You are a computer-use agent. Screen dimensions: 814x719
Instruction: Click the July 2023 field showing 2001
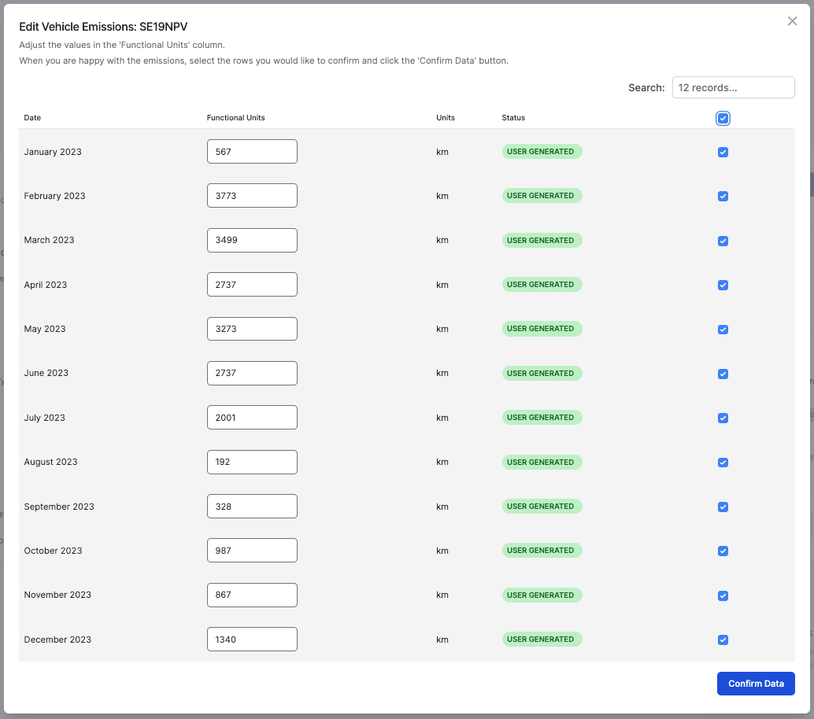coord(252,418)
